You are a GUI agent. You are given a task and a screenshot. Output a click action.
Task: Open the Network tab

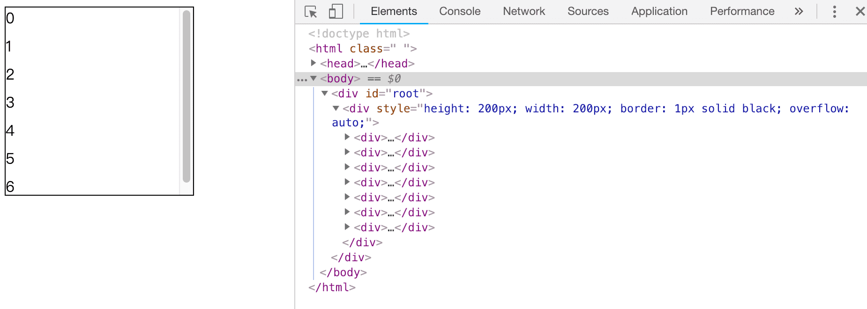(524, 12)
